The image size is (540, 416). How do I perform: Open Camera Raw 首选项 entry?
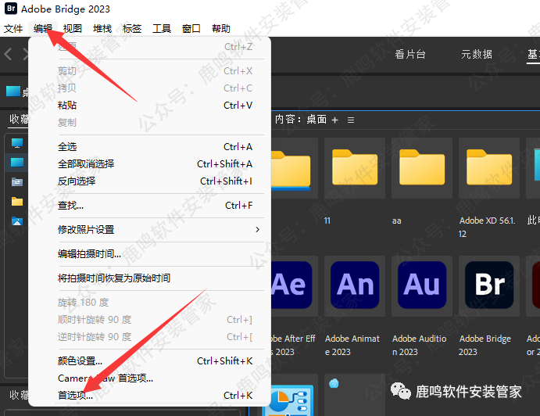(105, 378)
